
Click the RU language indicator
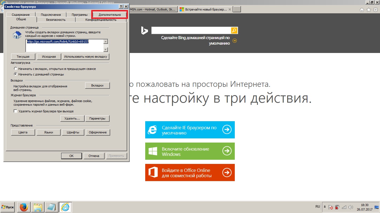click(318, 207)
